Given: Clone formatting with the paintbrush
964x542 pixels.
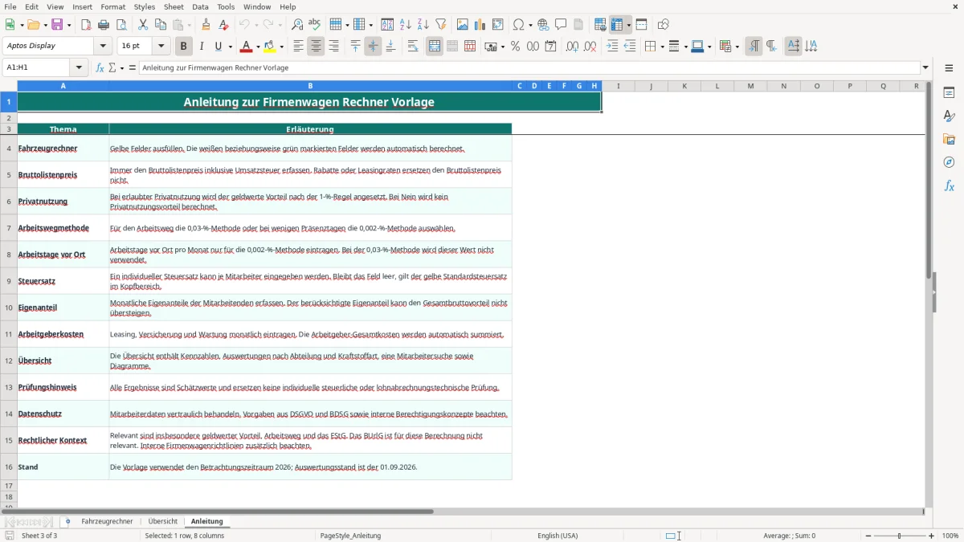Looking at the screenshot, I should (206, 25).
